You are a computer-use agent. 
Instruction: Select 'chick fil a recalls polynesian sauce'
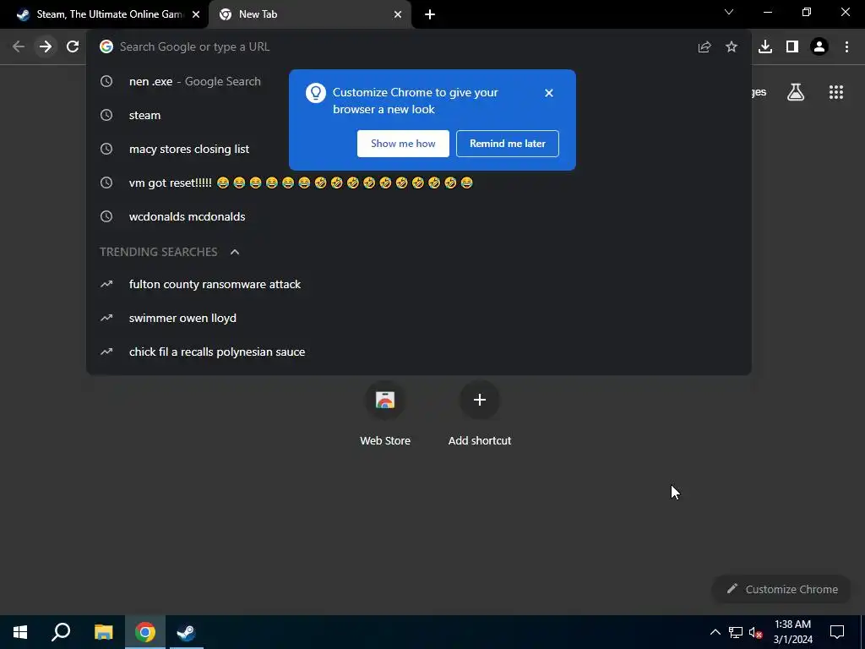click(x=419, y=352)
